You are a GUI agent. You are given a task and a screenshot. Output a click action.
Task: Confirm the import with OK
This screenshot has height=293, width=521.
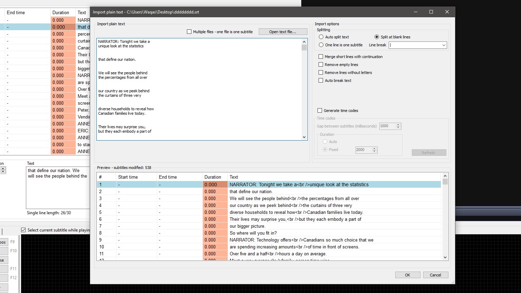point(407,275)
